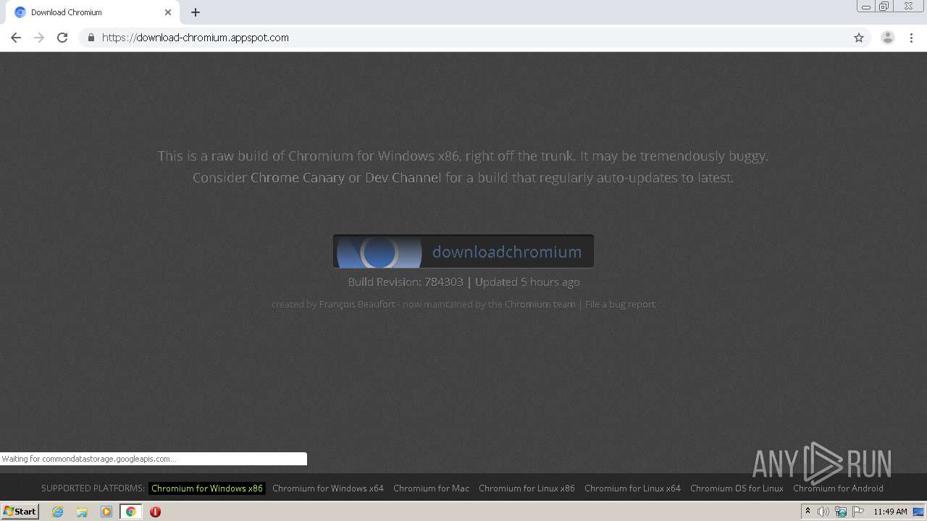
Task: Open the Chromium team link
Action: (x=540, y=304)
